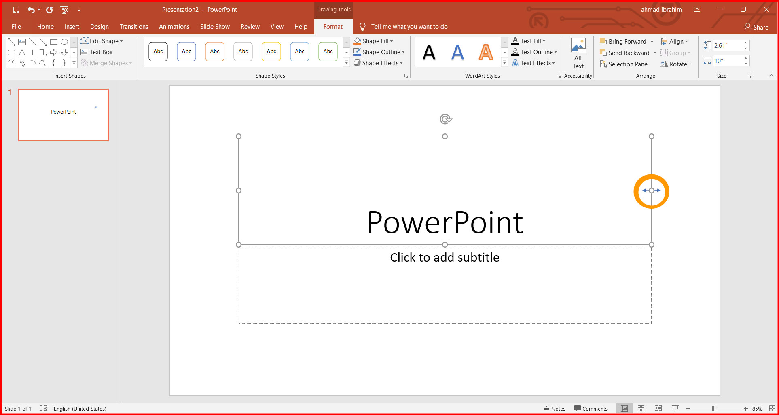This screenshot has height=415, width=779.
Task: Select the Rounded Rectangle shape
Action: click(12, 53)
